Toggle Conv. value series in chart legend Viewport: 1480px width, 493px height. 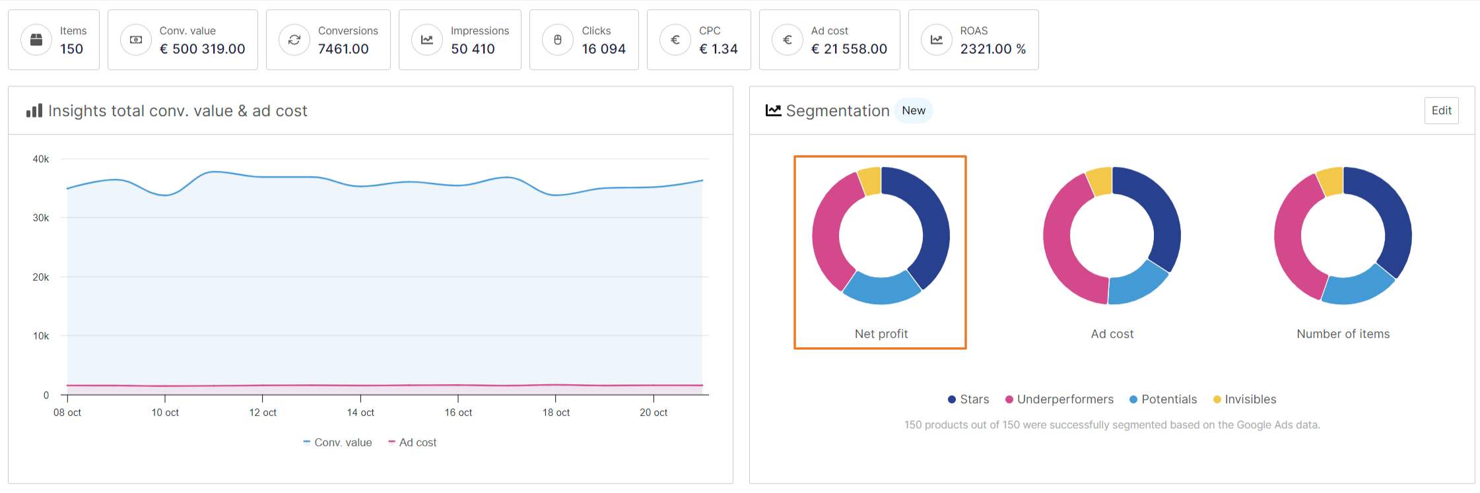click(x=338, y=442)
